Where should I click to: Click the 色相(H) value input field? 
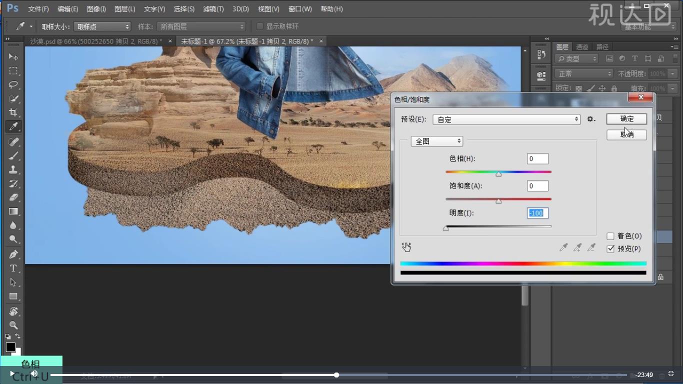coord(537,159)
